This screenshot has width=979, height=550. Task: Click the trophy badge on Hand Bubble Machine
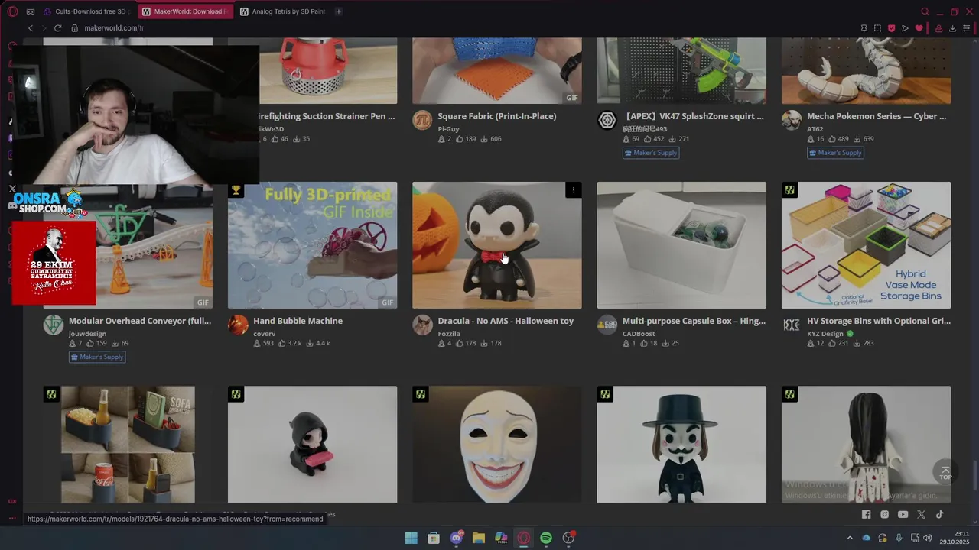point(236,189)
